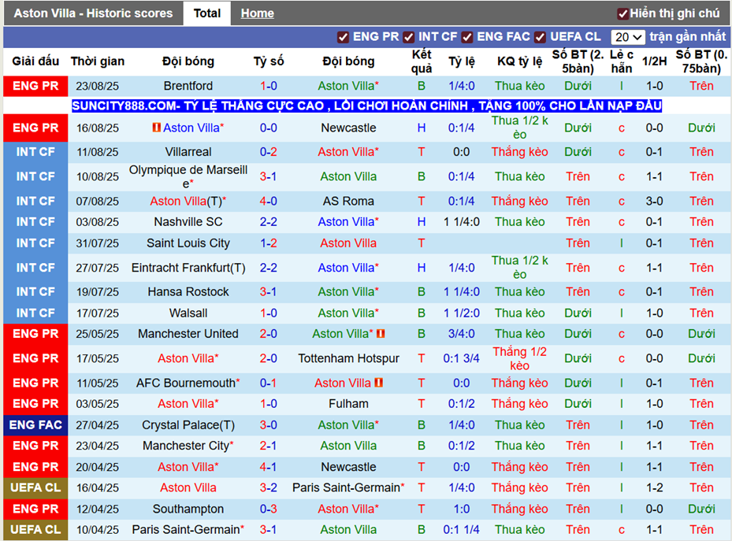732x541 pixels.
Task: Open Walsall team link
Action: [x=188, y=313]
